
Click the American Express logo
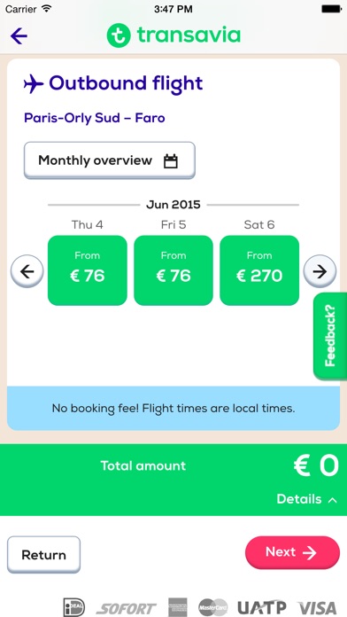click(178, 607)
